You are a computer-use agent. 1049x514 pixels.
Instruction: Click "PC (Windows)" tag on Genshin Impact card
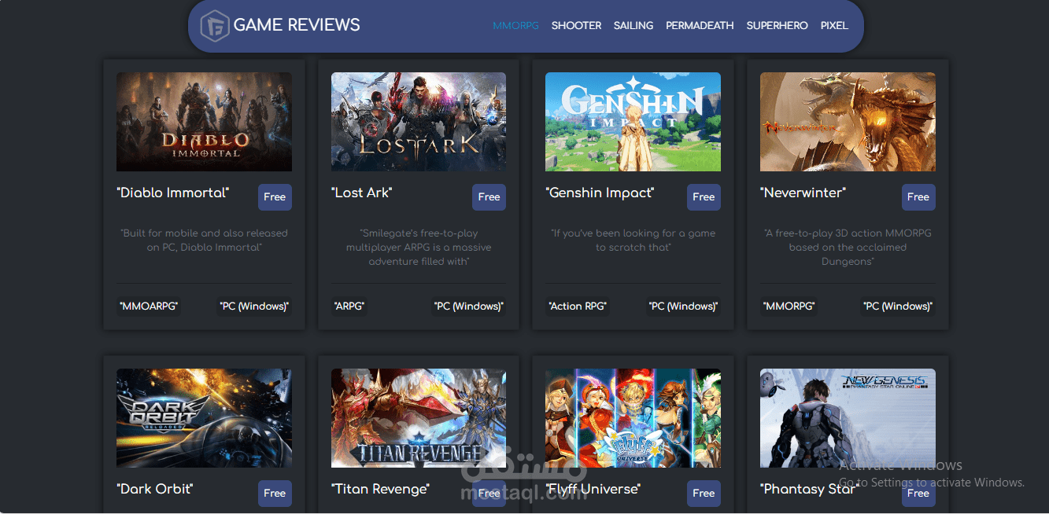[x=684, y=307]
